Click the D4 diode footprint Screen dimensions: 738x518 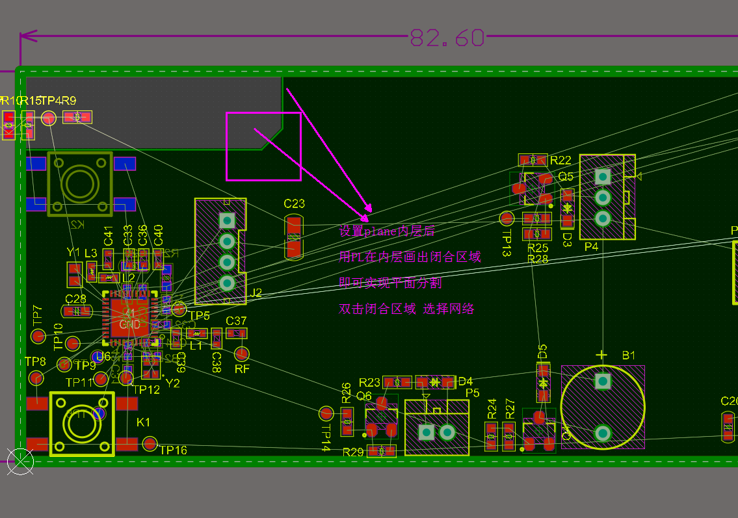(x=435, y=382)
